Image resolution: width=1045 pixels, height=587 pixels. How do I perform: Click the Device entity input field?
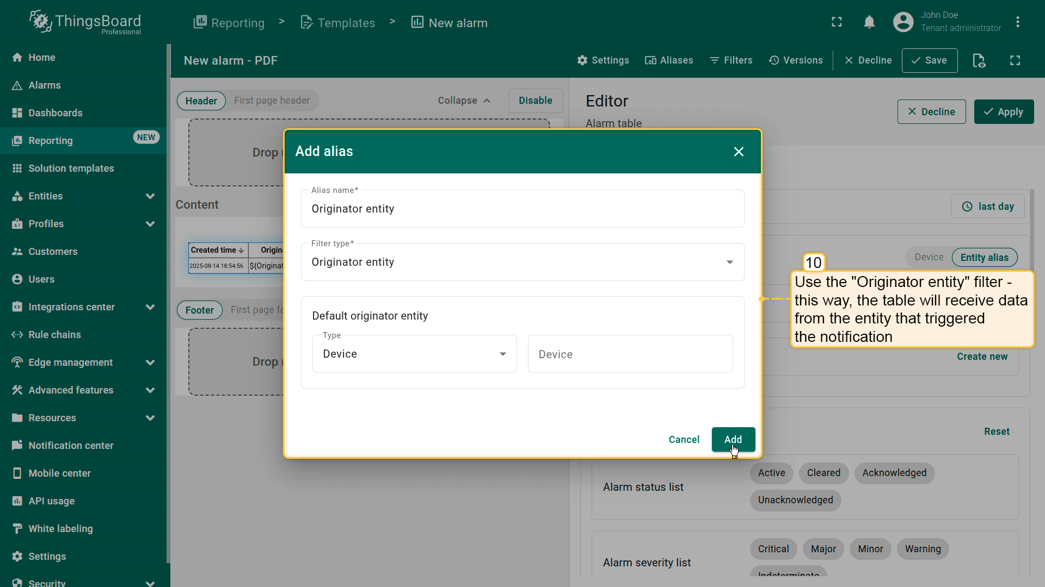[630, 354]
